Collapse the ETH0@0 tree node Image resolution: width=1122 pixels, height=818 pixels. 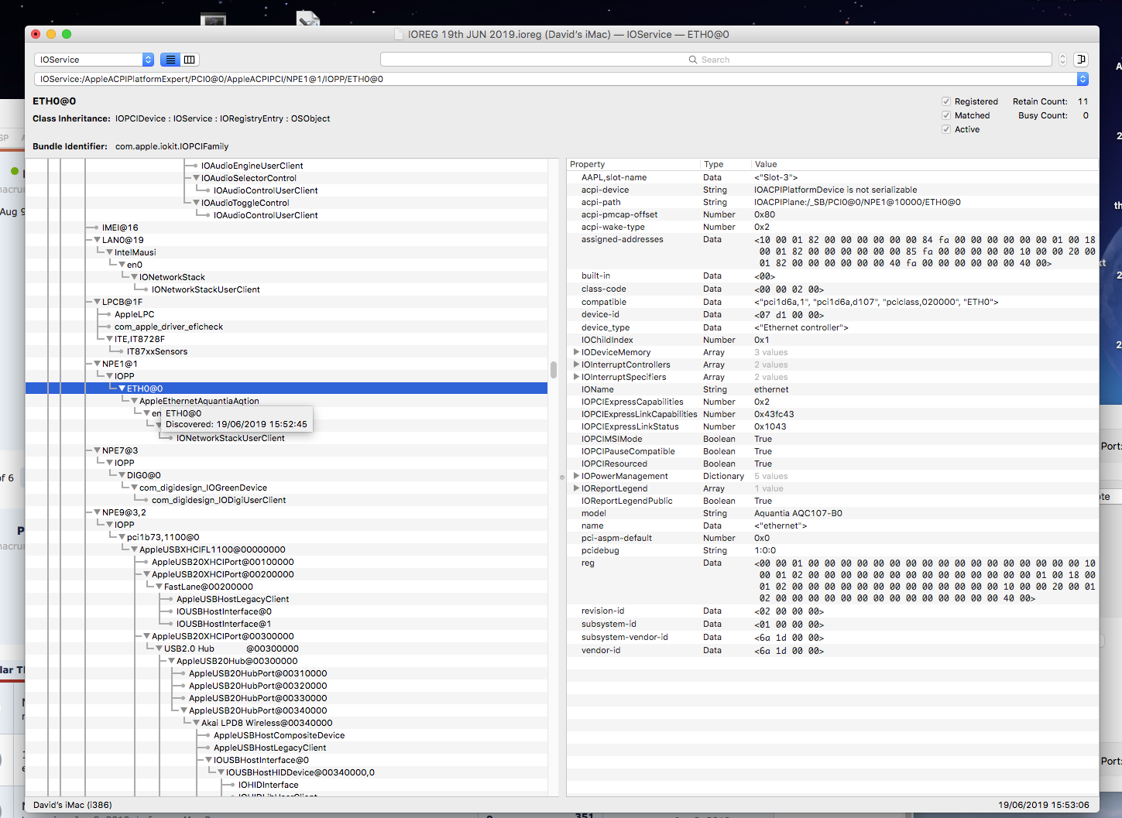[x=122, y=388]
